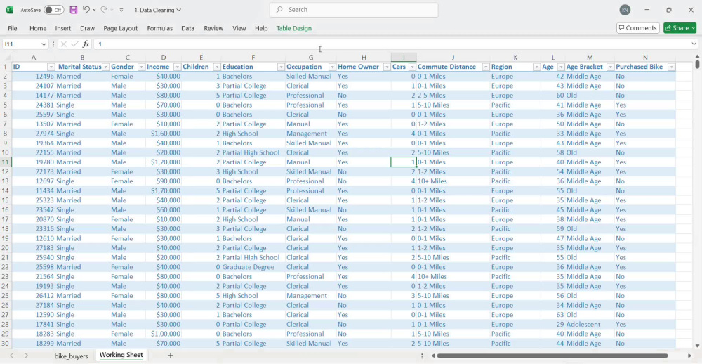The width and height of the screenshot is (702, 364).
Task: Switch to the bike_buyers sheet
Action: (x=71, y=356)
